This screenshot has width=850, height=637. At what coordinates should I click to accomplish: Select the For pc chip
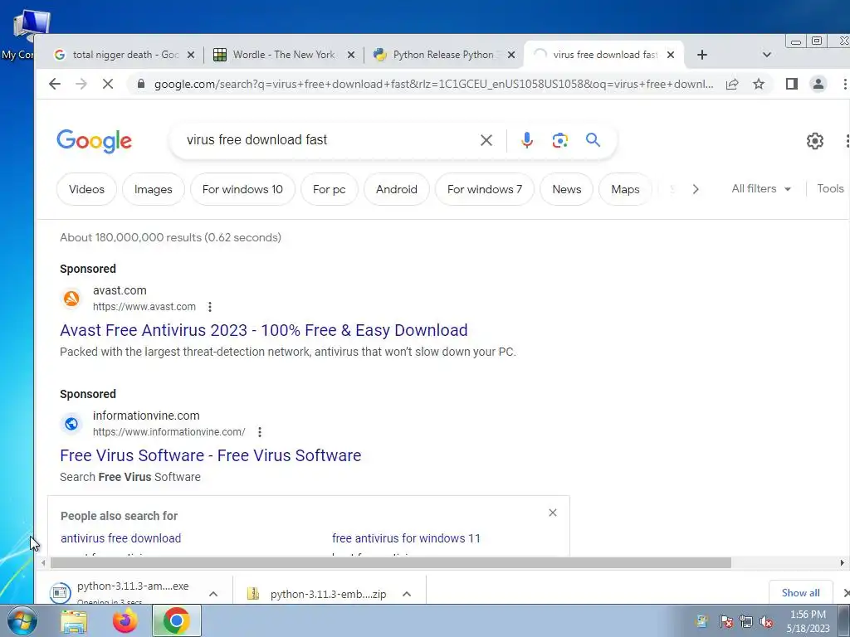[329, 189]
